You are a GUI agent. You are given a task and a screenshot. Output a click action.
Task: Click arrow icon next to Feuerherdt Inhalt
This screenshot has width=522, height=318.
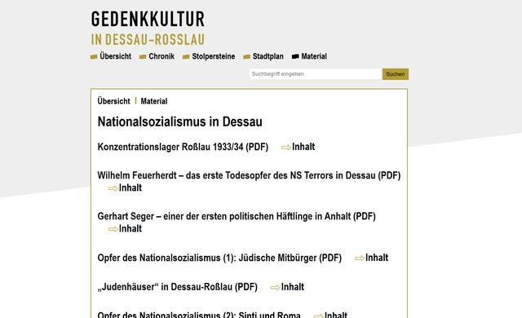[113, 188]
